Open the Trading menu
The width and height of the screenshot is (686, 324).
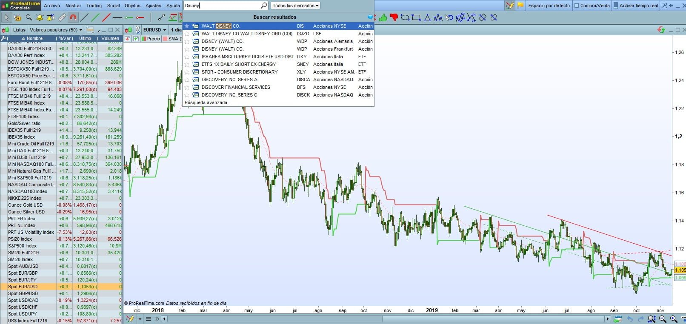click(94, 6)
